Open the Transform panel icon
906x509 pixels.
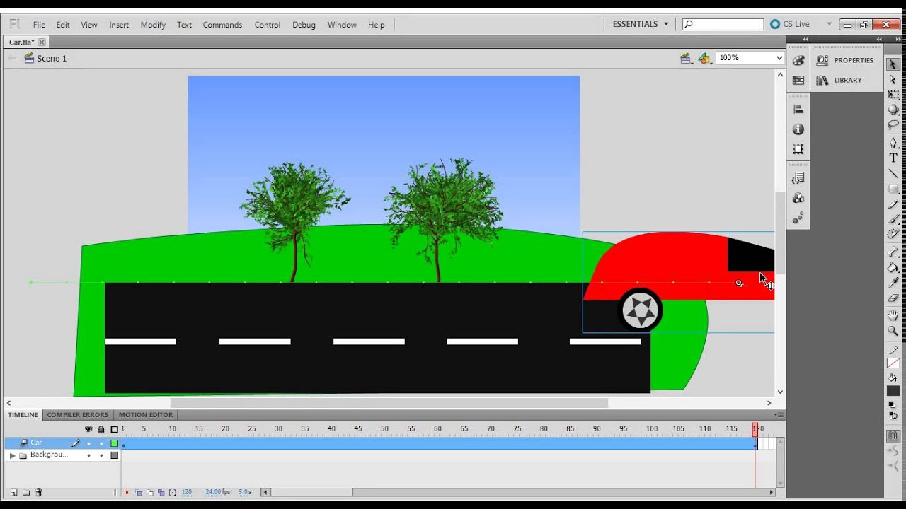798,149
